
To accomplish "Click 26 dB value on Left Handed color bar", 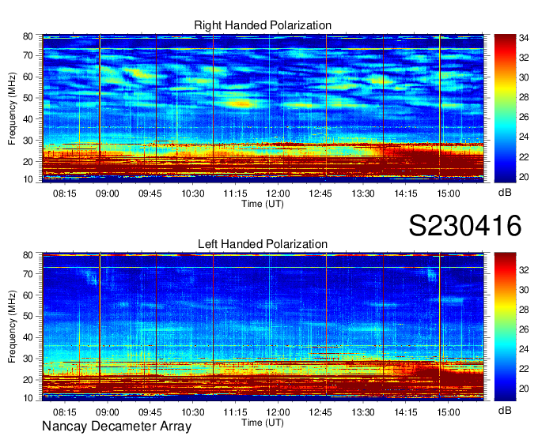I will point(524,329).
